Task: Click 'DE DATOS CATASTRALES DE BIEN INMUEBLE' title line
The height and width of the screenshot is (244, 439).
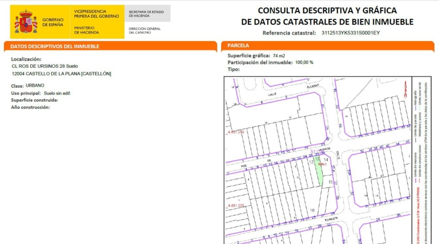Action: click(x=327, y=22)
